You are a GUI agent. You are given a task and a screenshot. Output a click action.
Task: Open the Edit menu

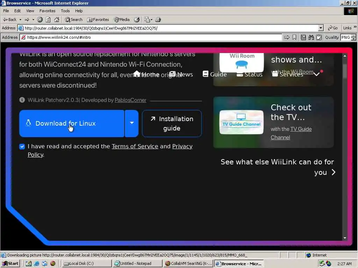17,11
